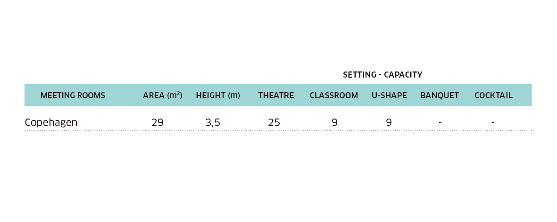557x222 pixels.
Task: Click the SETTING - CAPACITY heading
Action: tap(382, 75)
